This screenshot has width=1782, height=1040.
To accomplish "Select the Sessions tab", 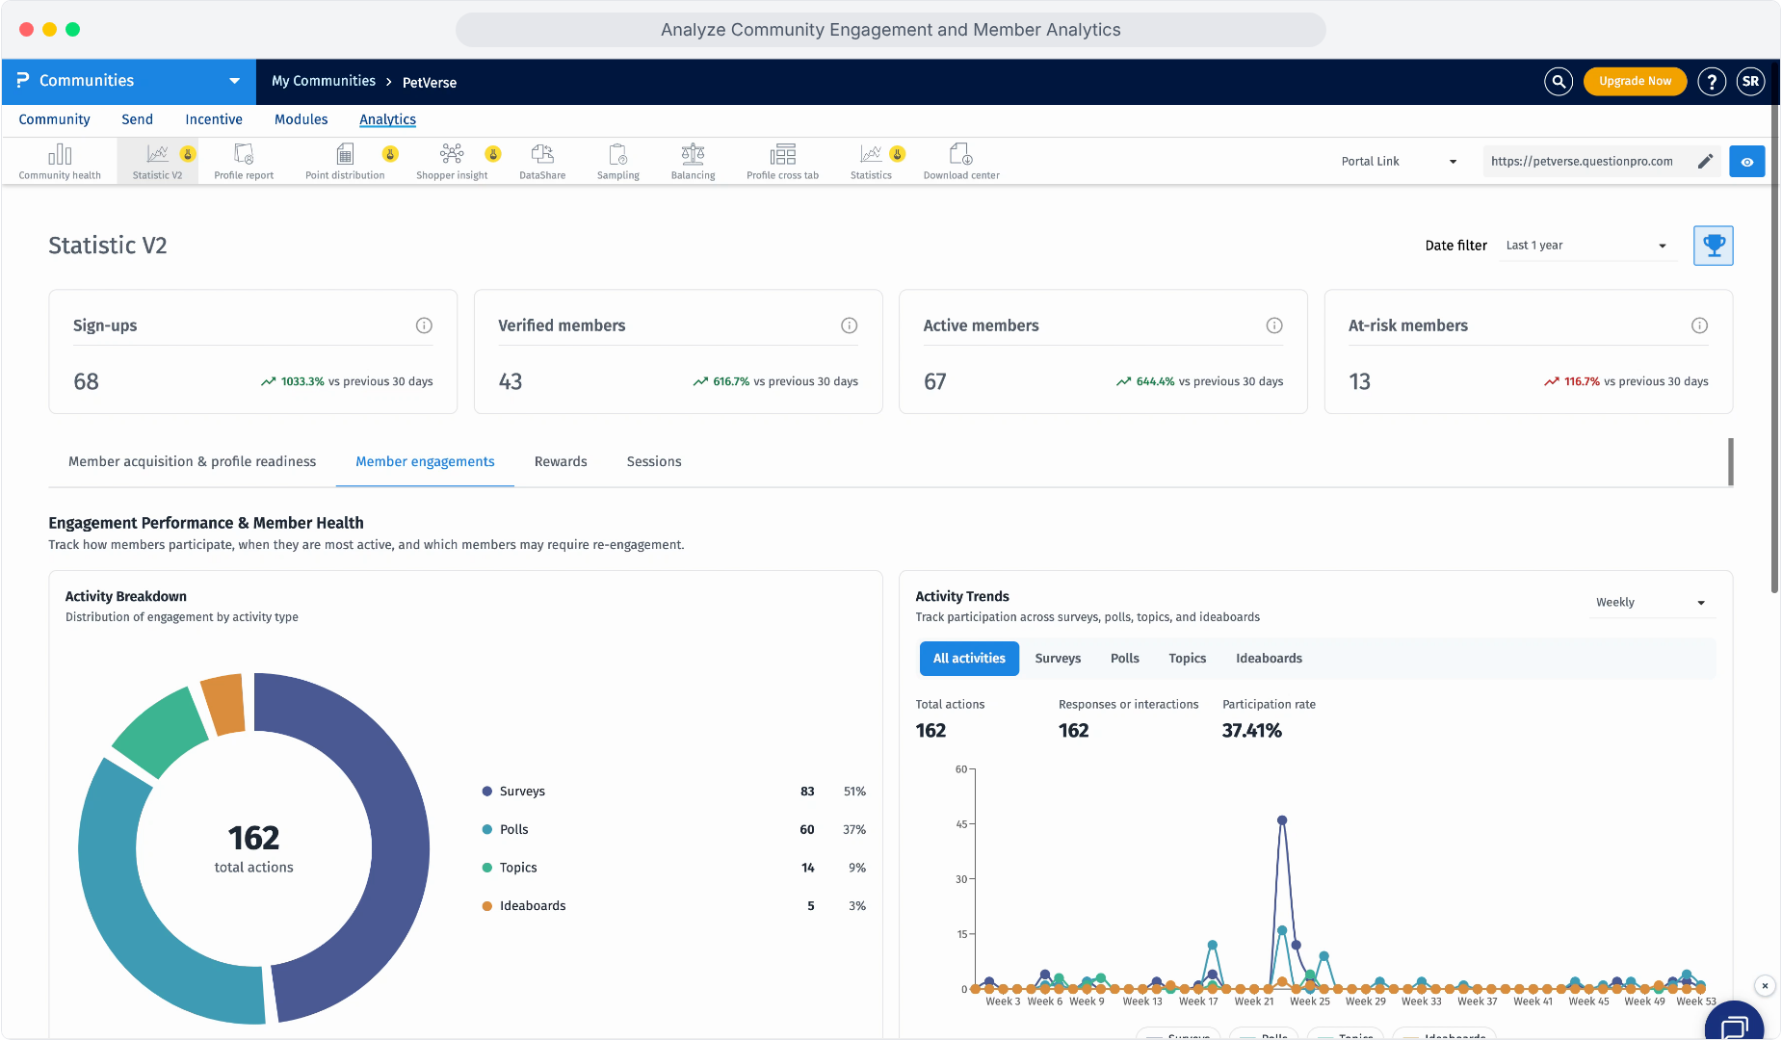I will (654, 462).
